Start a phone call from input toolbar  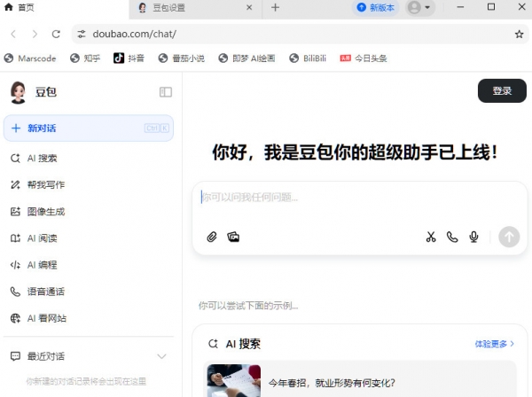tap(452, 237)
